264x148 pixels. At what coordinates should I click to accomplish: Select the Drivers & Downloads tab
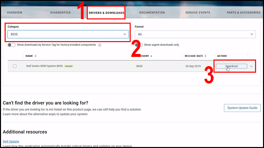pyautogui.click(x=106, y=13)
